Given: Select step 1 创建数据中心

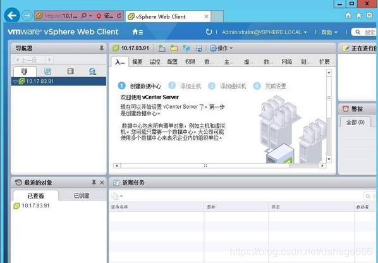Looking at the screenshot, I should click(x=139, y=86).
